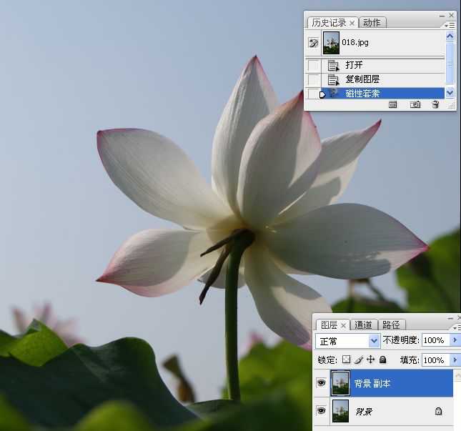Select the 018.jpg snapshot

(383, 43)
